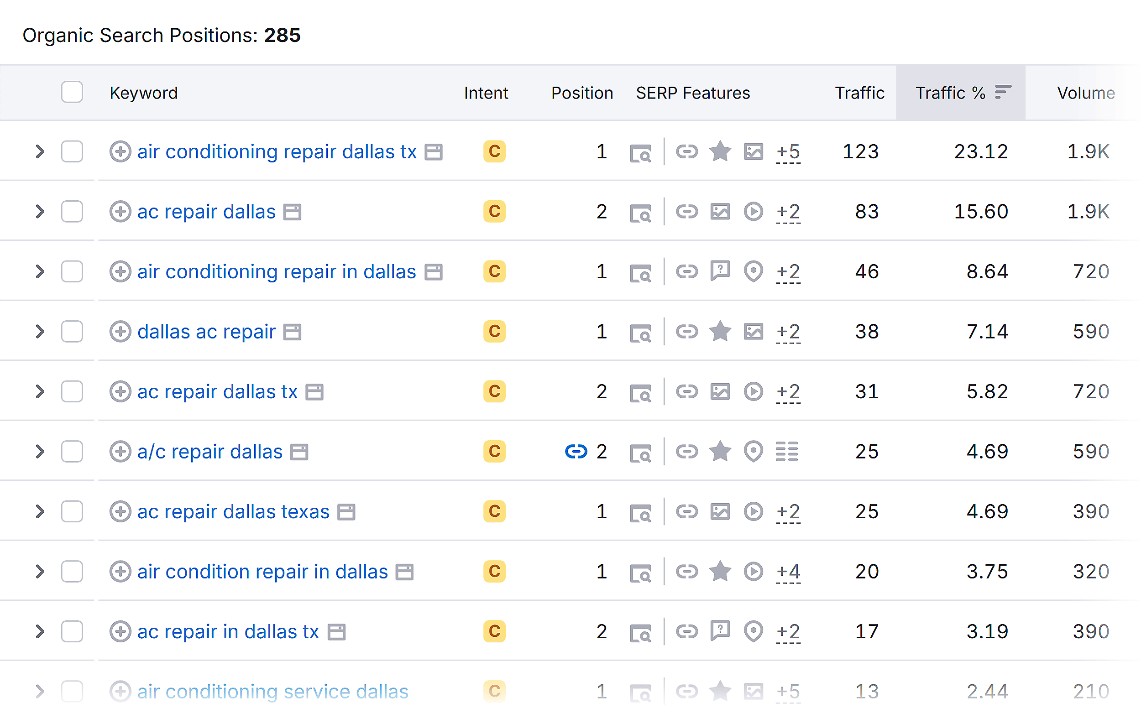1141x708 pixels.
Task: Click sitelinks icon in 'air condition repair in dallas' row
Action: pos(687,572)
